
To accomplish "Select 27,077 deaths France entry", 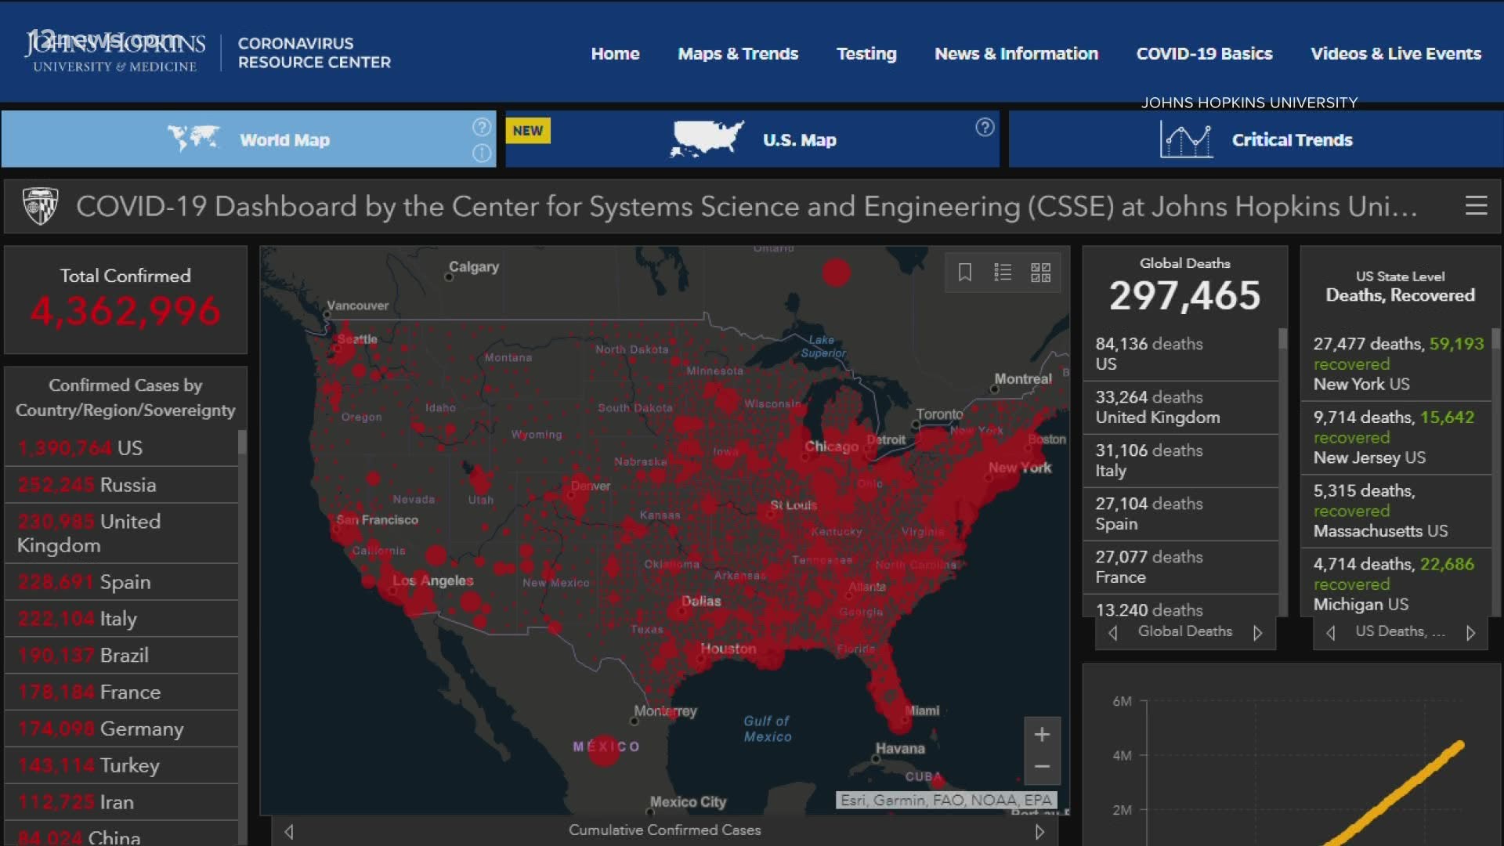I will click(1181, 567).
